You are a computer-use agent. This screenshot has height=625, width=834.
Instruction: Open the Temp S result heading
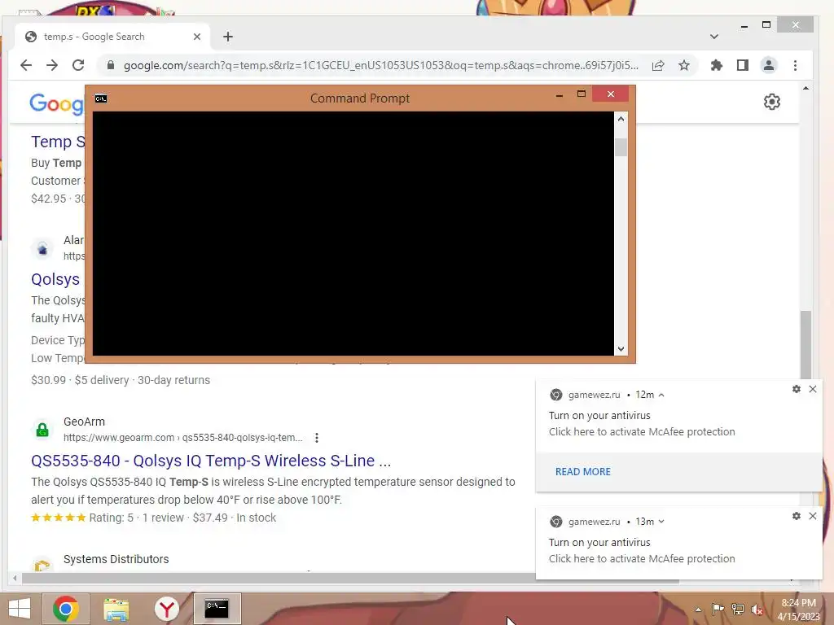point(58,142)
